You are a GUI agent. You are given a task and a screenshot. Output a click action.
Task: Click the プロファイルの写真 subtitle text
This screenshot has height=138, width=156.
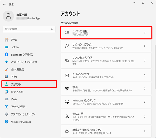pyautogui.click(x=80, y=35)
